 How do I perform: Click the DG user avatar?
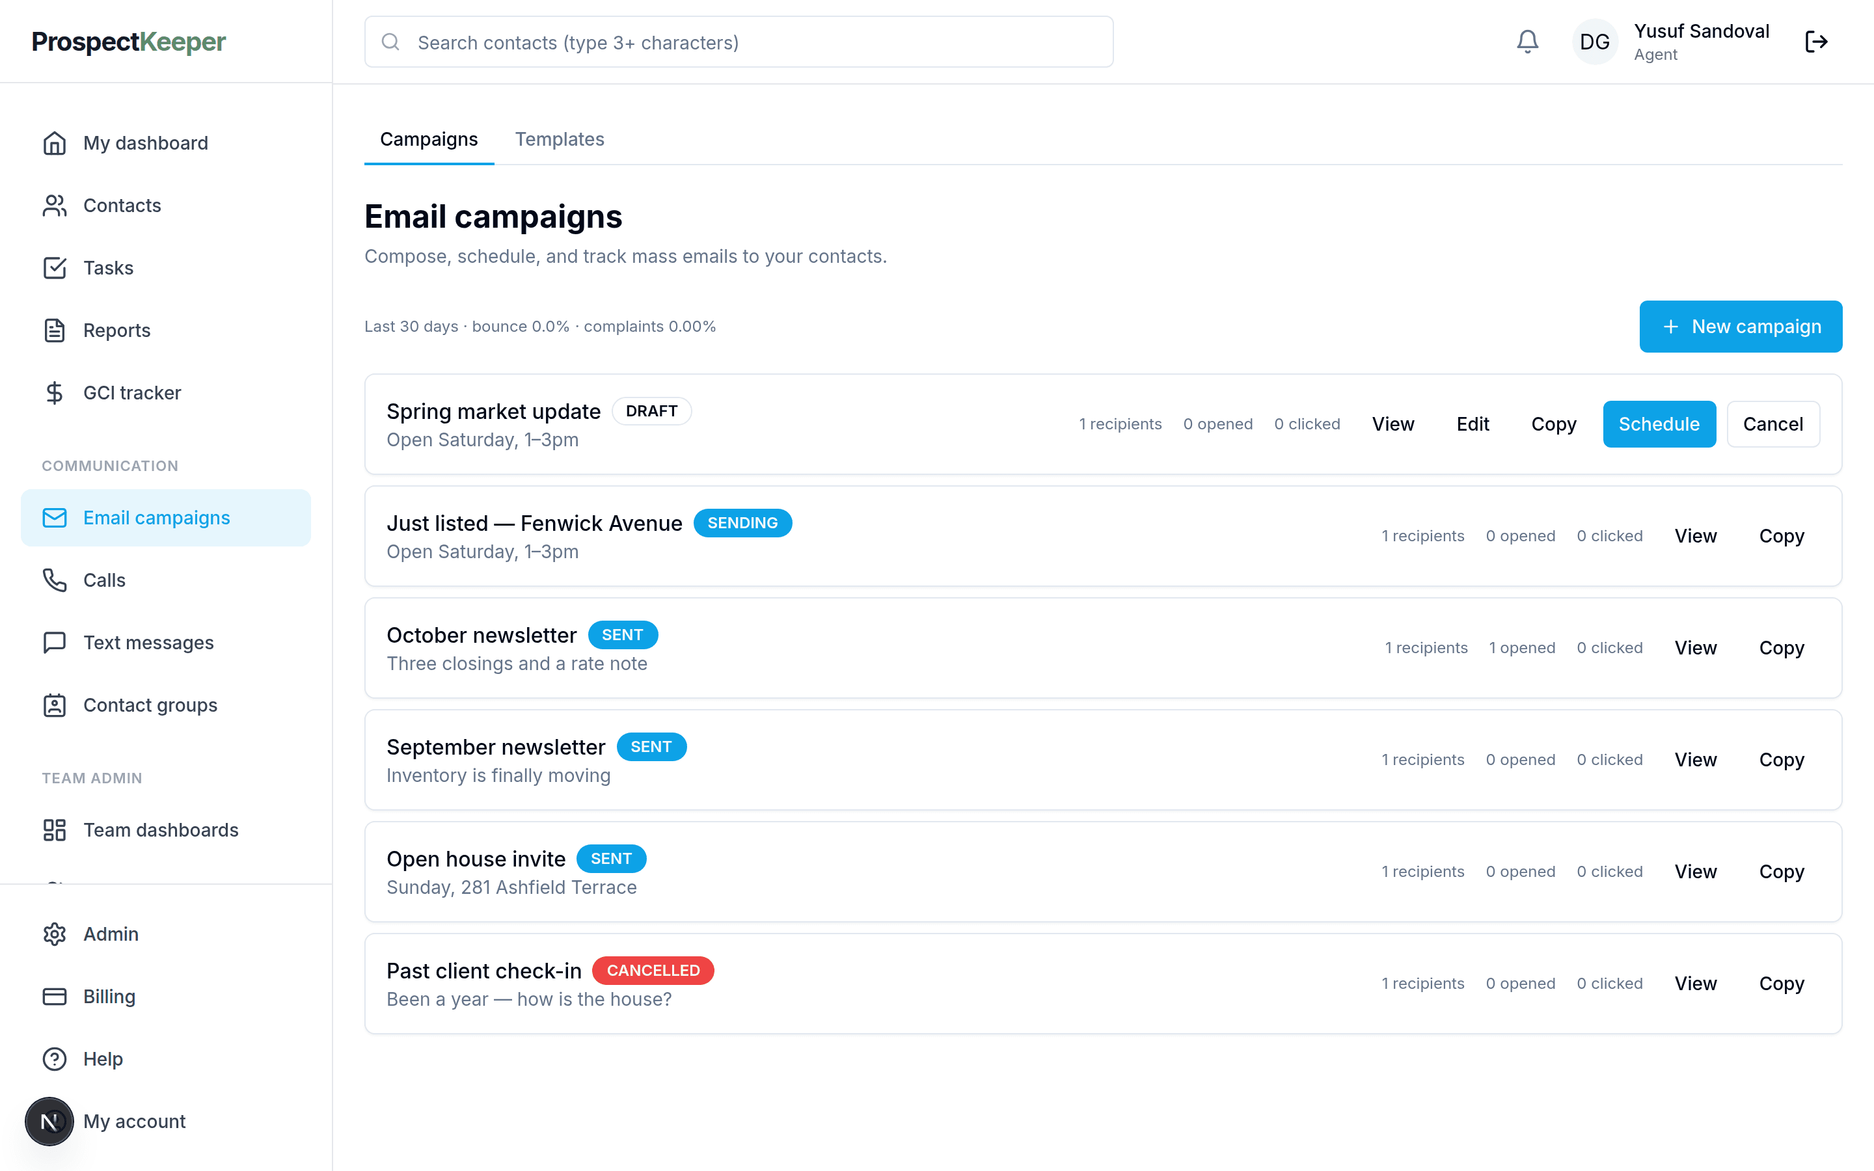[1594, 42]
